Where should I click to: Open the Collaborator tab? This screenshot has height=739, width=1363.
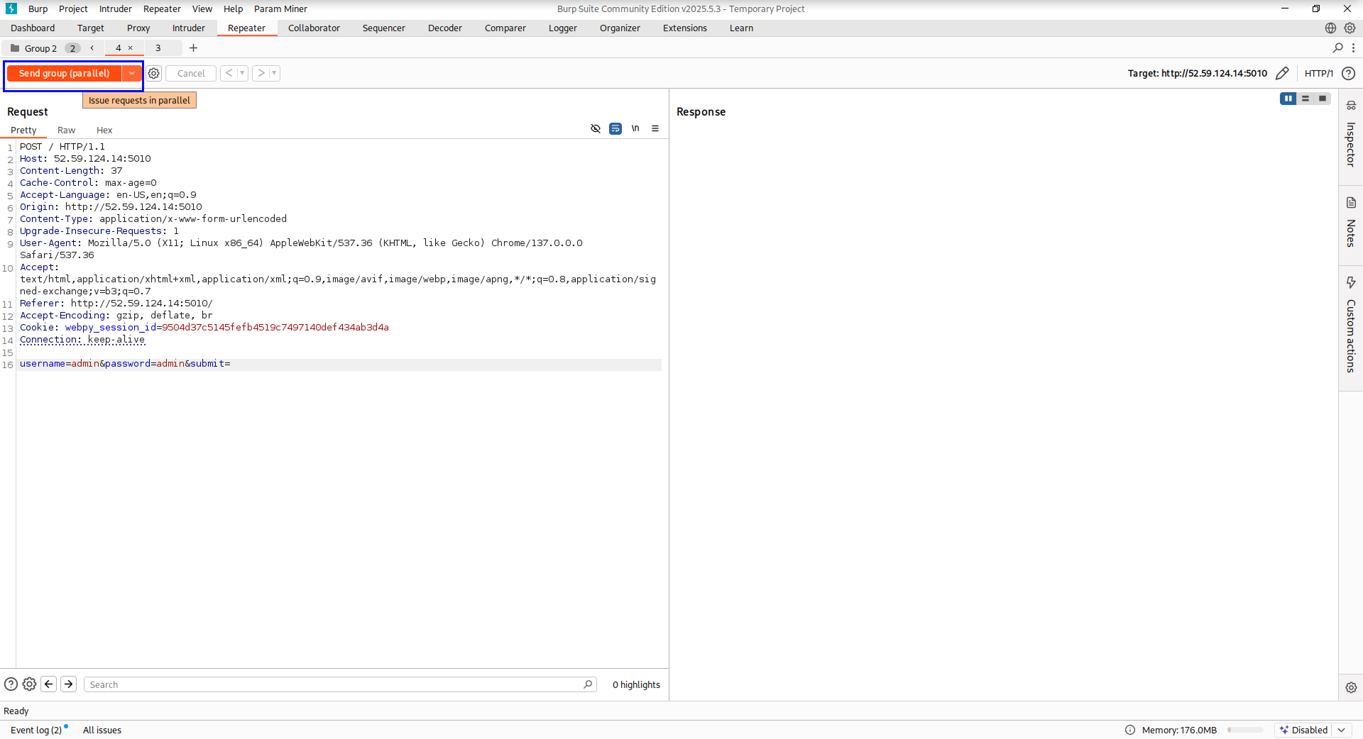pyautogui.click(x=314, y=28)
